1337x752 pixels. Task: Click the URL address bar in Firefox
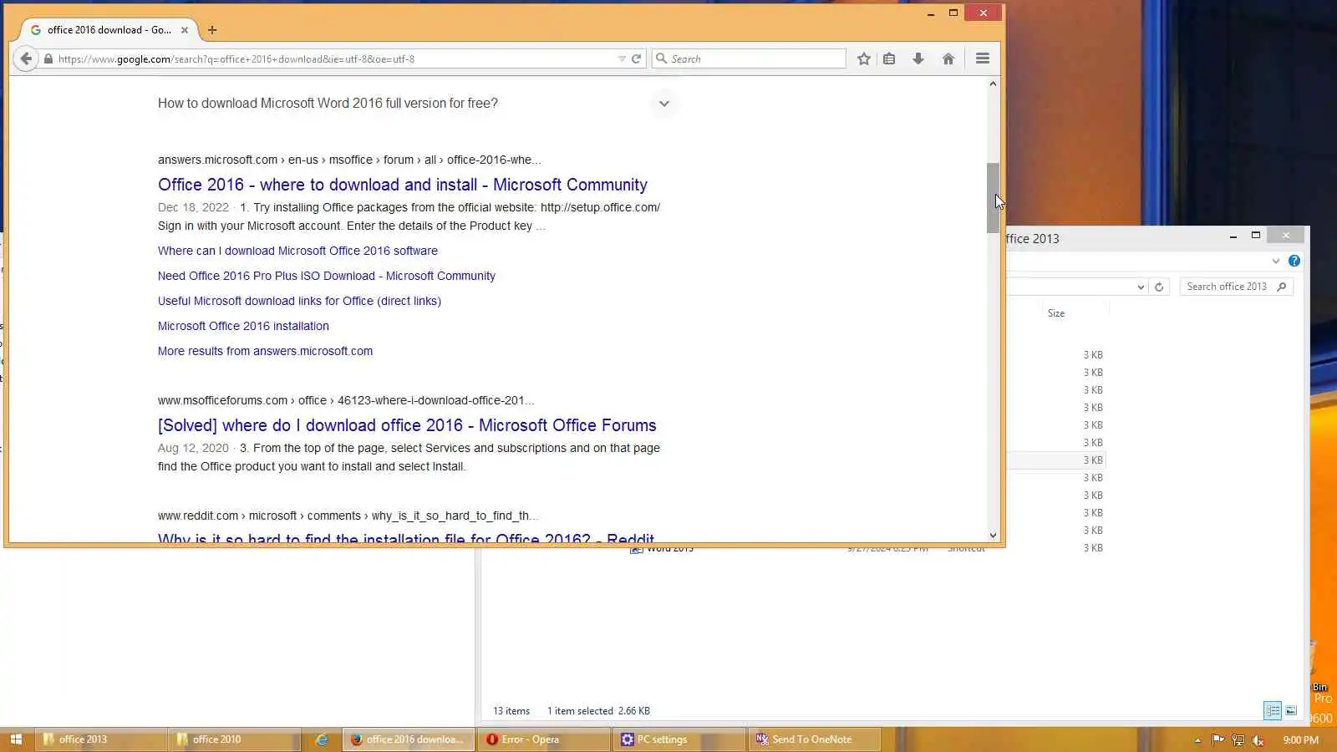point(334,59)
